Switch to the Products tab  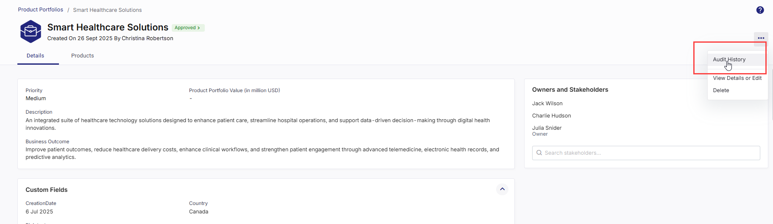click(x=82, y=56)
